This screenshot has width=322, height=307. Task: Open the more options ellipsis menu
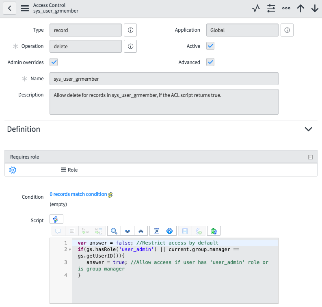(286, 8)
